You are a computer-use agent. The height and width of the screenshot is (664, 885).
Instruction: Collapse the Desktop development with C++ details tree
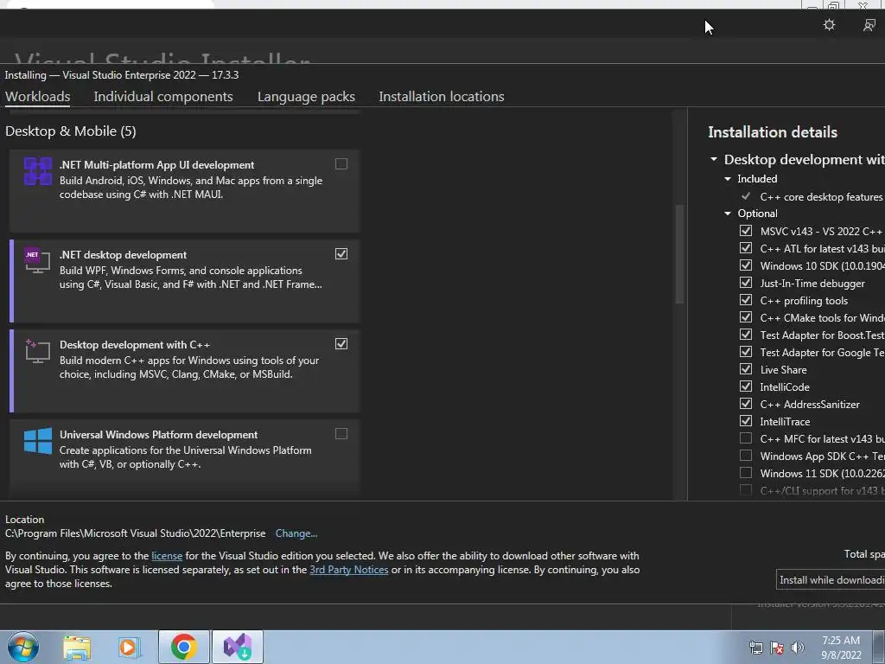point(714,159)
